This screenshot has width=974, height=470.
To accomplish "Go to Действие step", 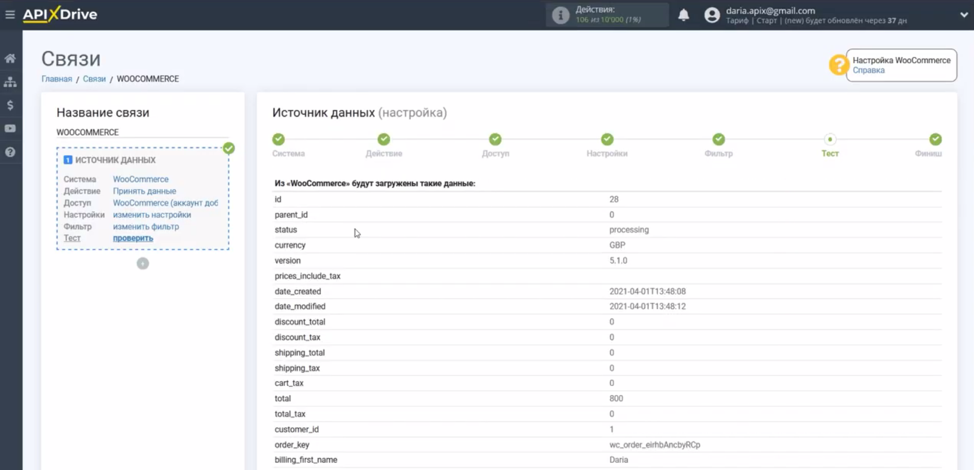I will point(384,139).
